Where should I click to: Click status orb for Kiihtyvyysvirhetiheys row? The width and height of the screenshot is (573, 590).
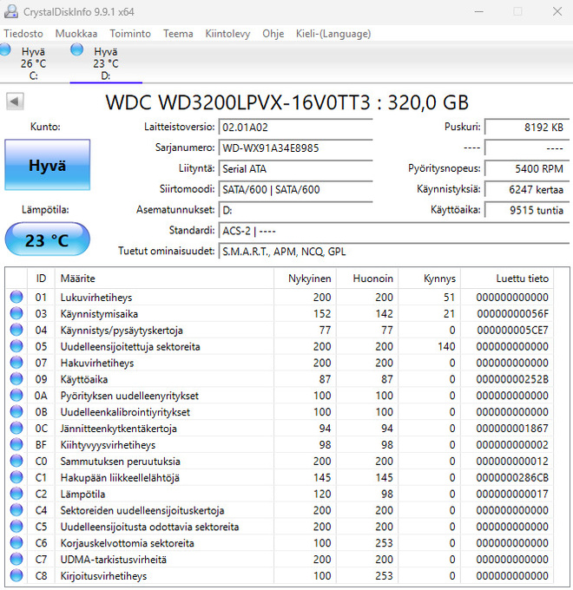point(16,444)
